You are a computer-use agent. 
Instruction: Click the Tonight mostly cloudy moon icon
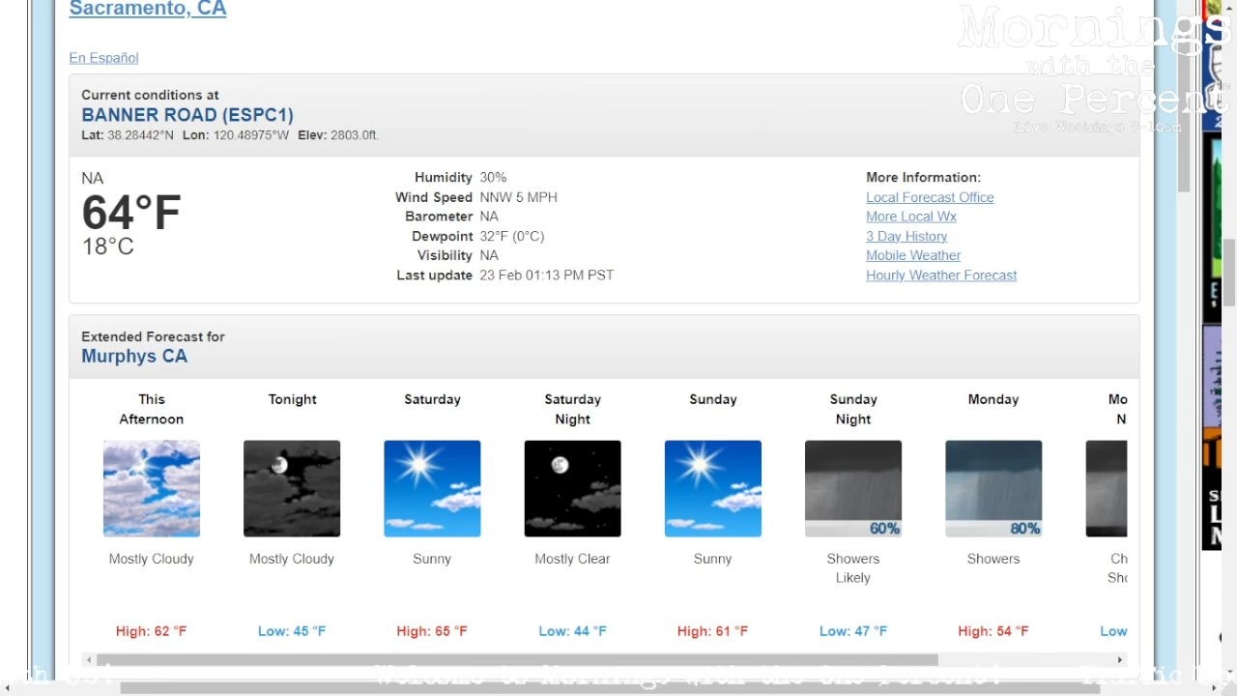coord(292,488)
